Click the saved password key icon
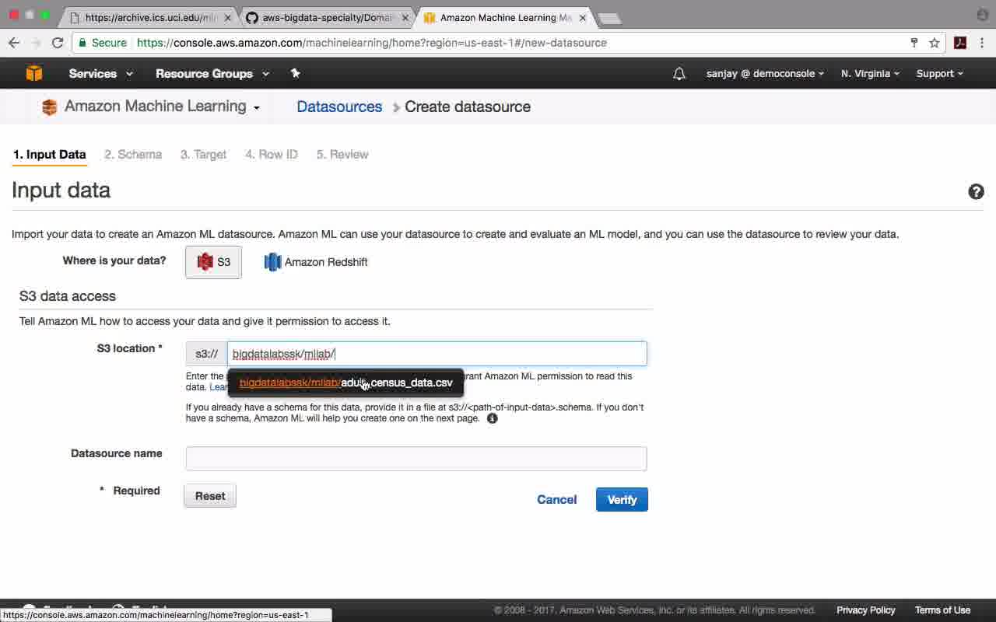 [914, 43]
